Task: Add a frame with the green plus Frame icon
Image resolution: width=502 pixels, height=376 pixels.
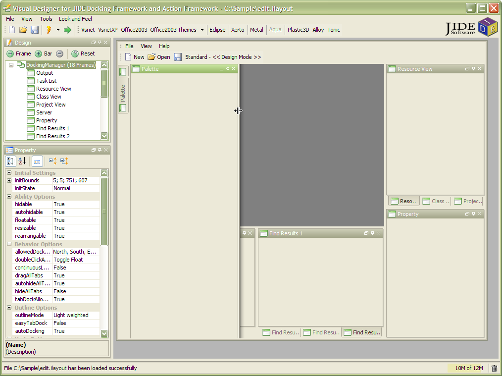Action: pos(10,54)
